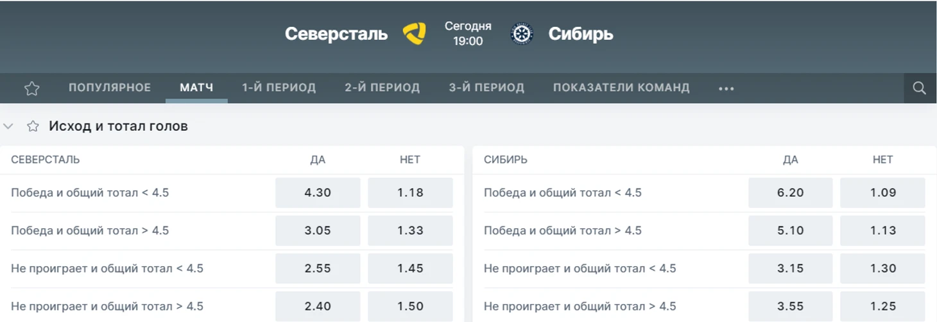Collapse the Исход и тотал голов section

[x=8, y=126]
